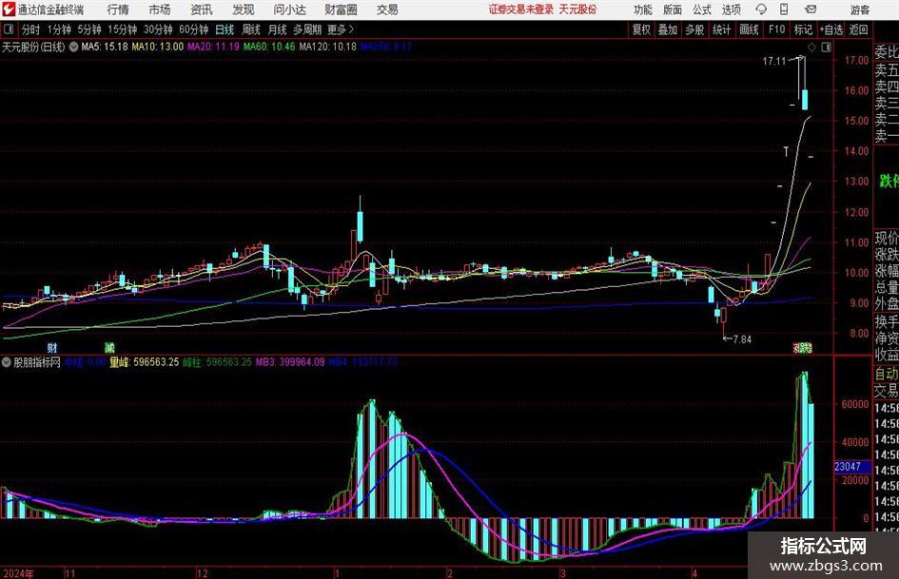899x579 pixels.
Task: Click the 返回 back button
Action: [x=859, y=29]
